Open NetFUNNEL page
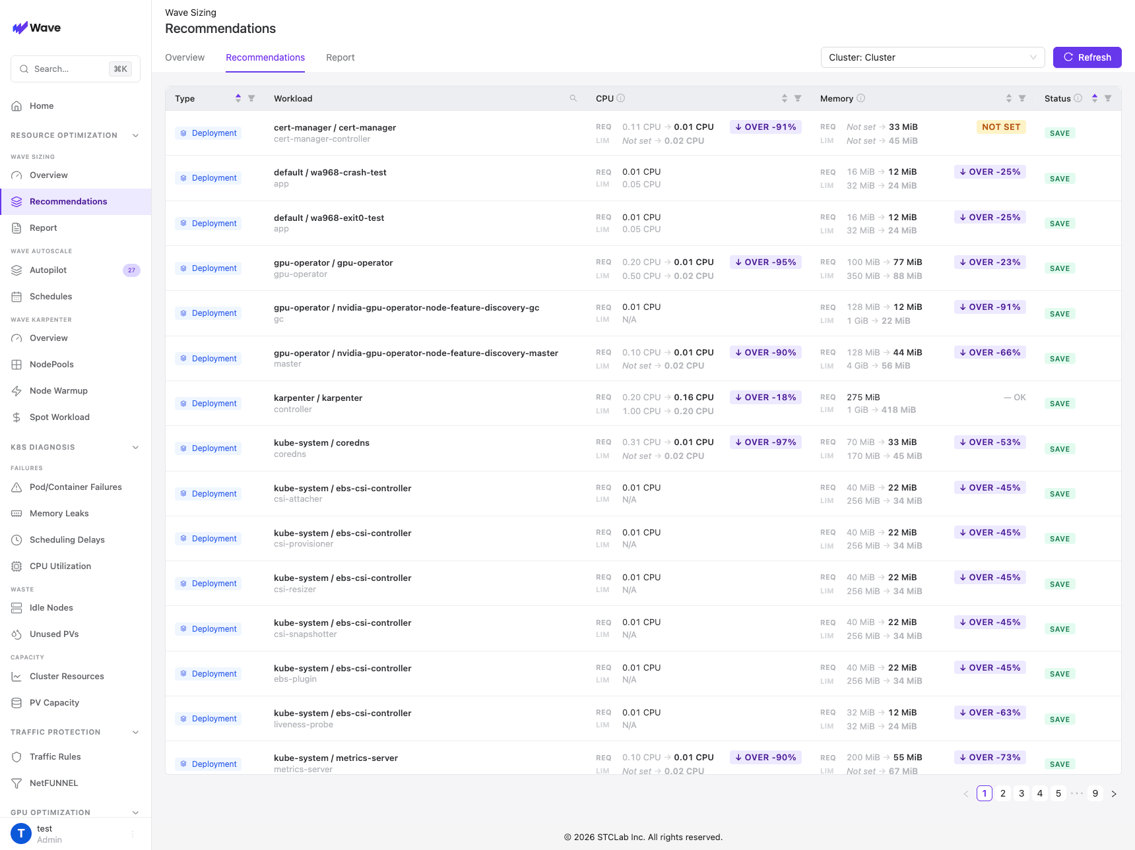The image size is (1135, 850). (75, 783)
